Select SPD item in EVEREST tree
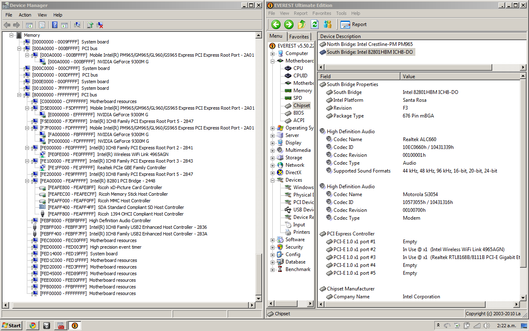529x331 pixels. (298, 98)
